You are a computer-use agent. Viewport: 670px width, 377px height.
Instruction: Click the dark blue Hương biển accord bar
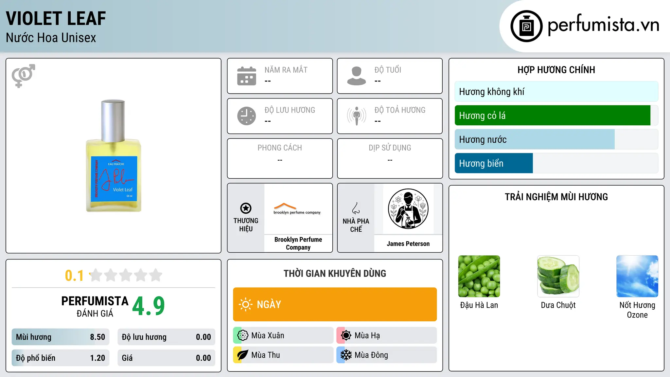[494, 163]
